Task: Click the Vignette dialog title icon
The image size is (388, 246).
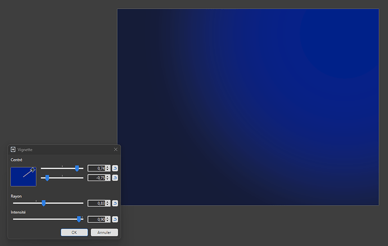Action: pyautogui.click(x=13, y=149)
